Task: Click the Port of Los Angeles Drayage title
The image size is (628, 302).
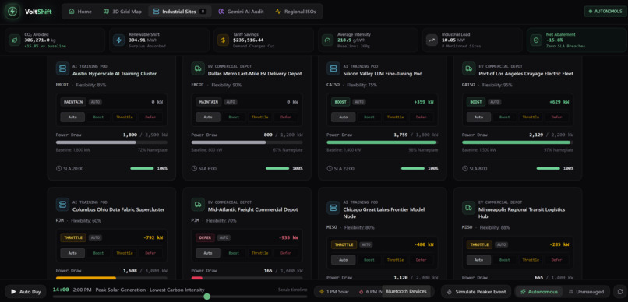Action: pos(526,74)
